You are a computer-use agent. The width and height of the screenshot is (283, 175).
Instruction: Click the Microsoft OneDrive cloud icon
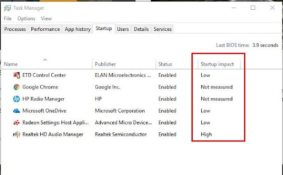point(16,111)
